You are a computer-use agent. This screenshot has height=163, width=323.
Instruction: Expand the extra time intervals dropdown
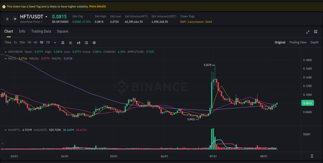55,42
